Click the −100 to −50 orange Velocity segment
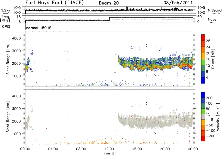 coord(203,128)
